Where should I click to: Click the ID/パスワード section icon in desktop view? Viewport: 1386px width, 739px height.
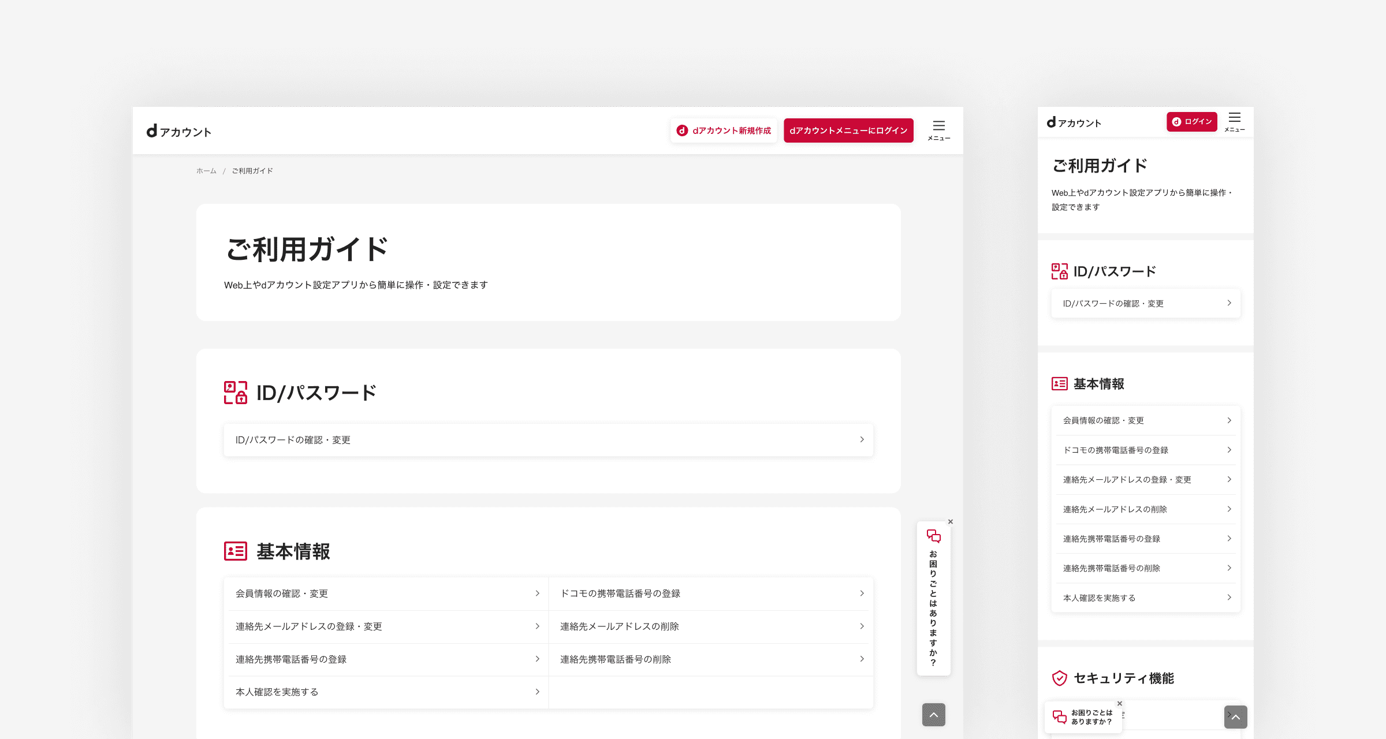[236, 393]
